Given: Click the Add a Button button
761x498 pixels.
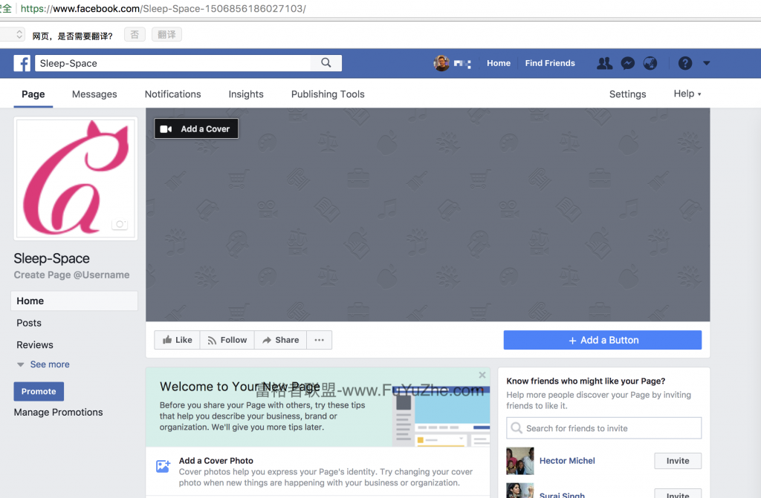Looking at the screenshot, I should point(602,340).
